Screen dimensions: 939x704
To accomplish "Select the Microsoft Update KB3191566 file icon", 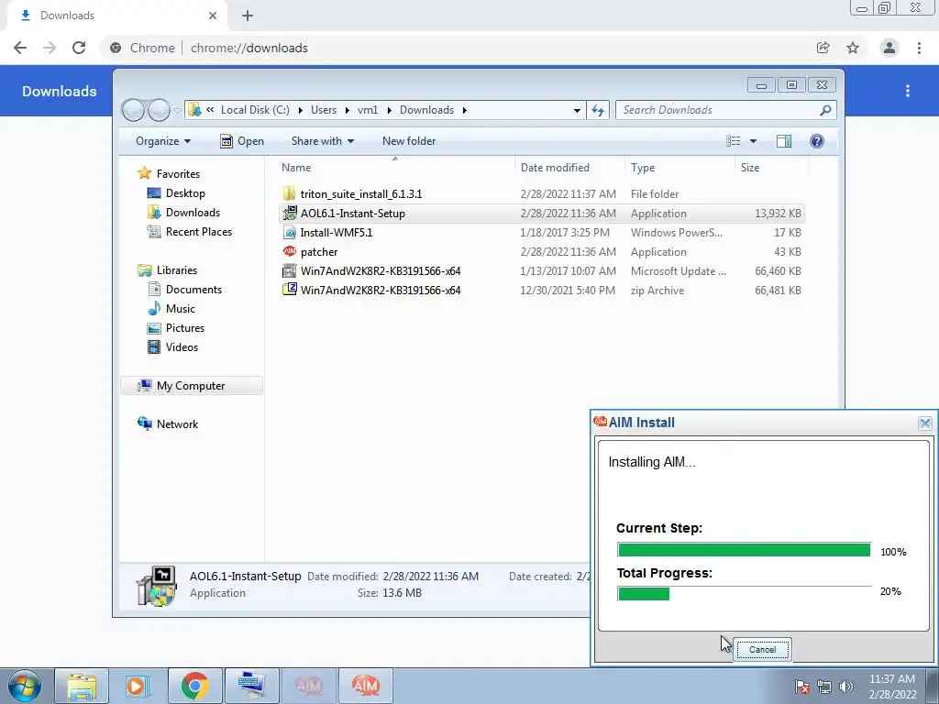I will (x=289, y=270).
